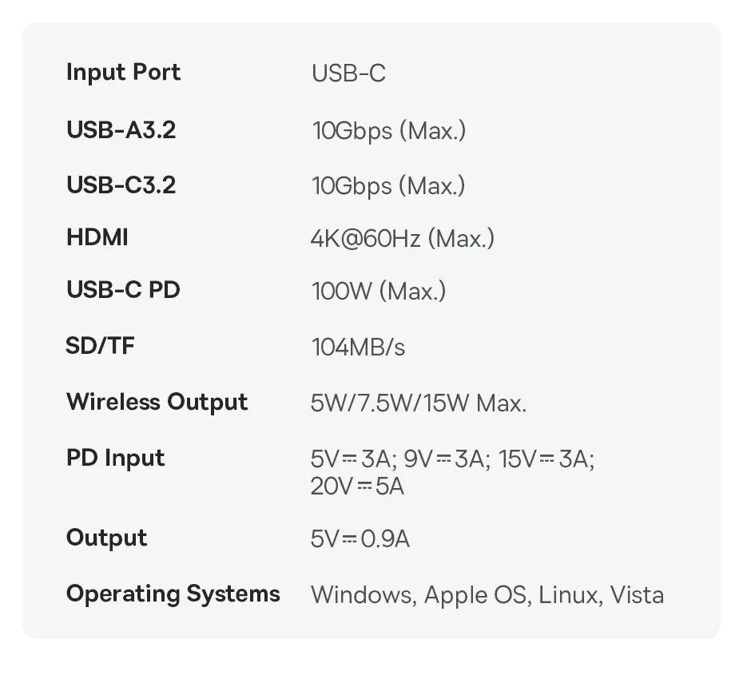Click the Output row label
This screenshot has width=743, height=679.
click(106, 538)
